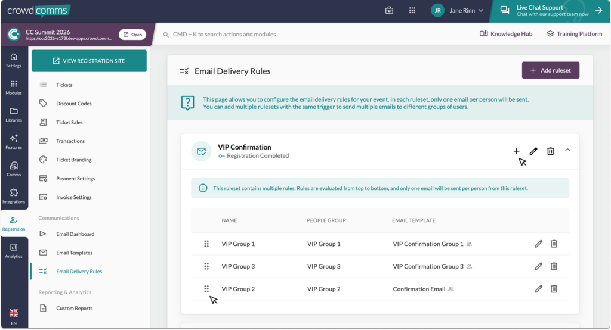Delete the VIP Confirmation ruleset via trash icon

click(550, 151)
